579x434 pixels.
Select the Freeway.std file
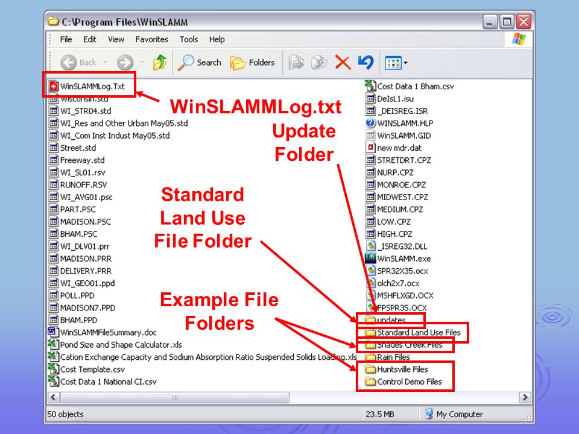(x=77, y=160)
